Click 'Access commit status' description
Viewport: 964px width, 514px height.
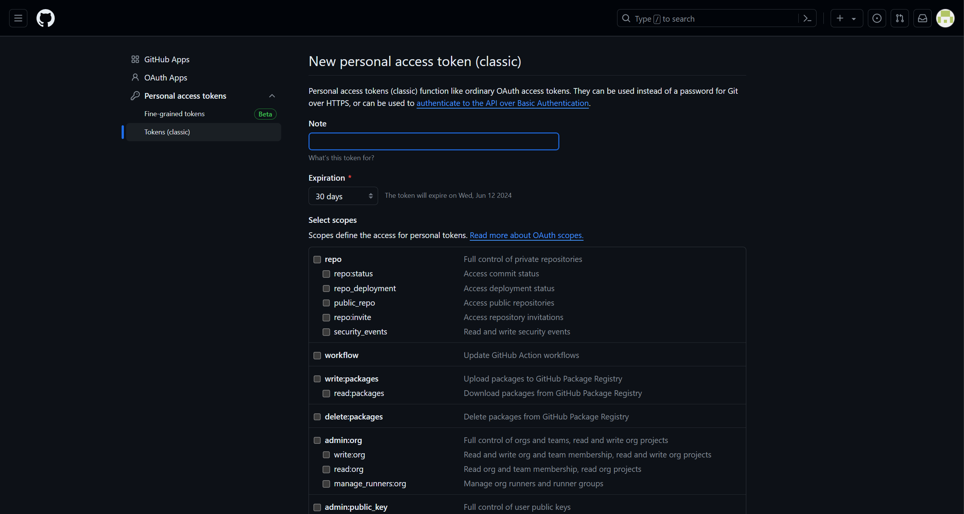[x=501, y=274]
